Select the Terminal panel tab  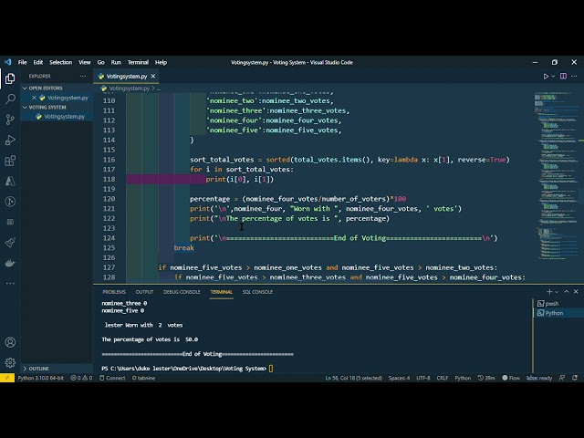pyautogui.click(x=221, y=292)
